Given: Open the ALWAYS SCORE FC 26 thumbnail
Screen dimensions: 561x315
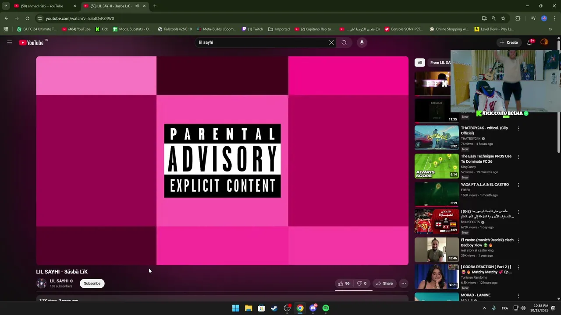Looking at the screenshot, I should tap(437, 166).
